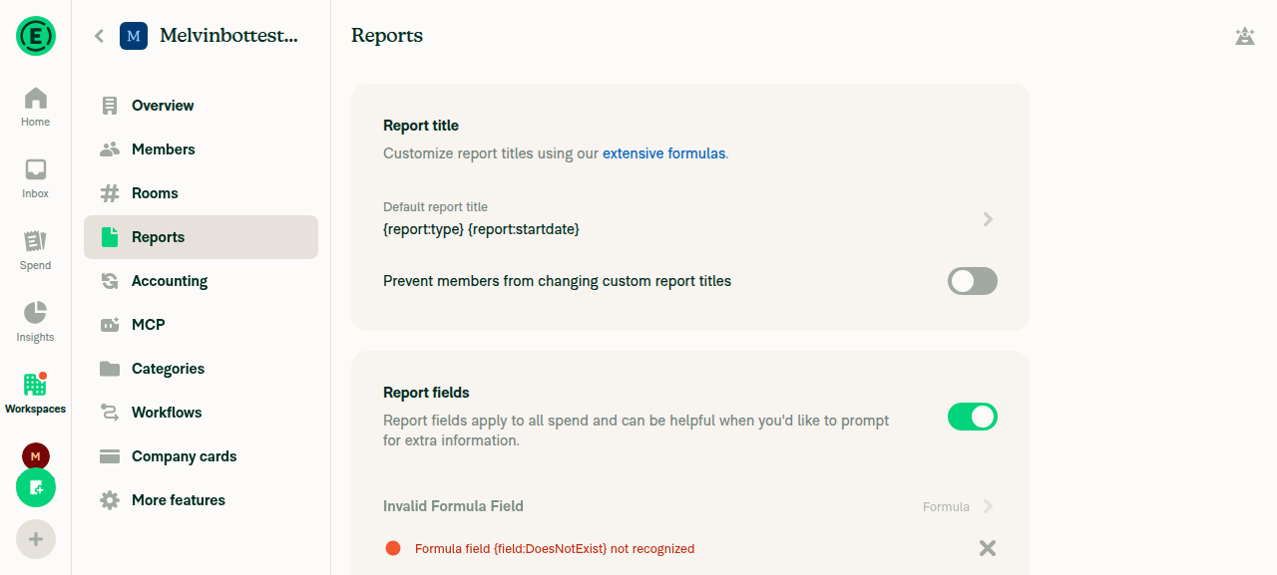Screen dimensions: 1277x575
Task: Click the "Melvinbottest..." workspace name
Action: 228,36
